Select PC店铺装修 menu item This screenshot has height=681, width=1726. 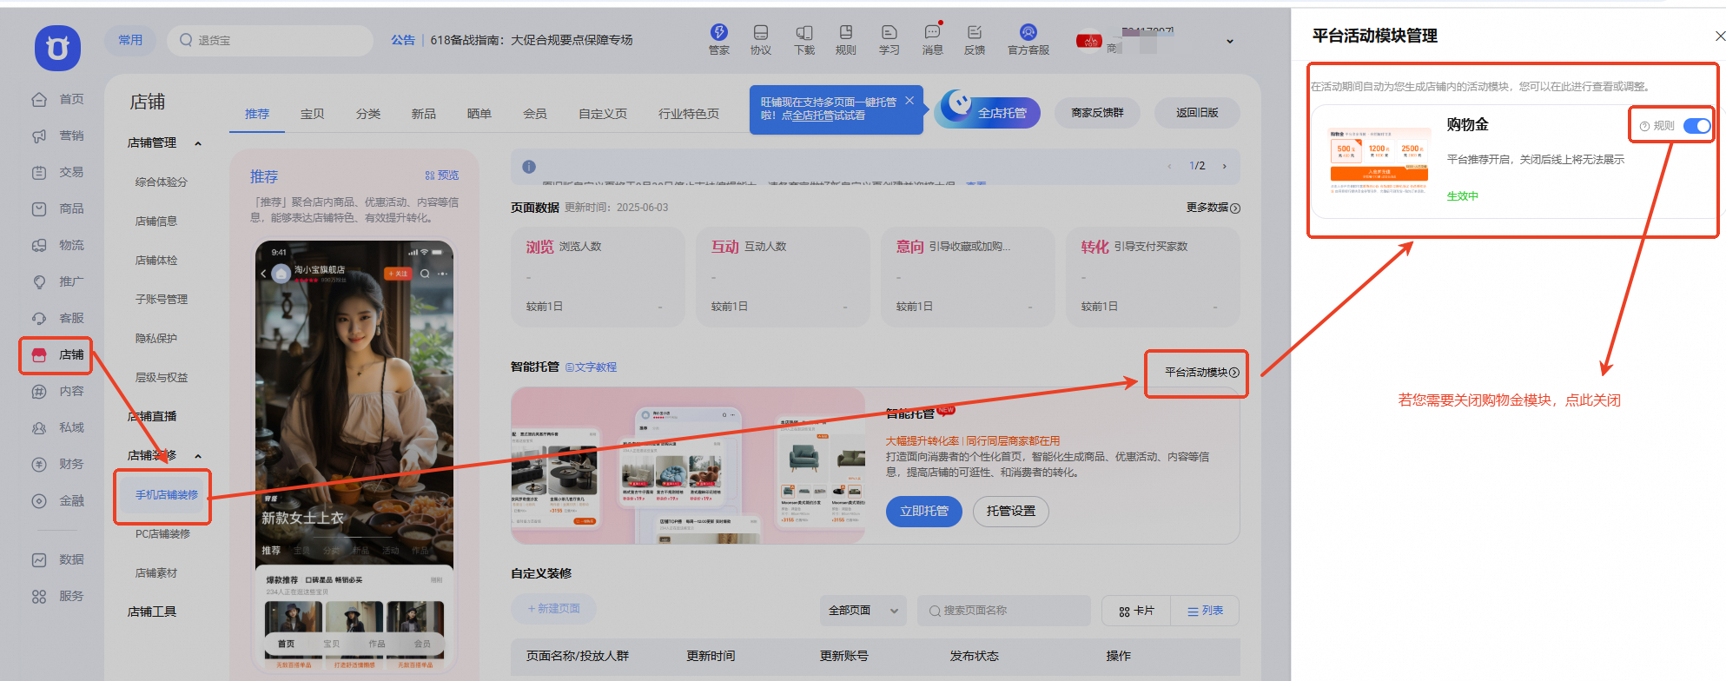click(162, 534)
